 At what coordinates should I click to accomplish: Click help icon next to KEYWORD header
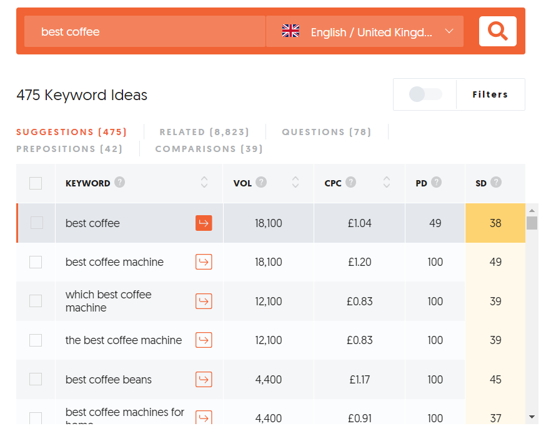click(x=119, y=183)
